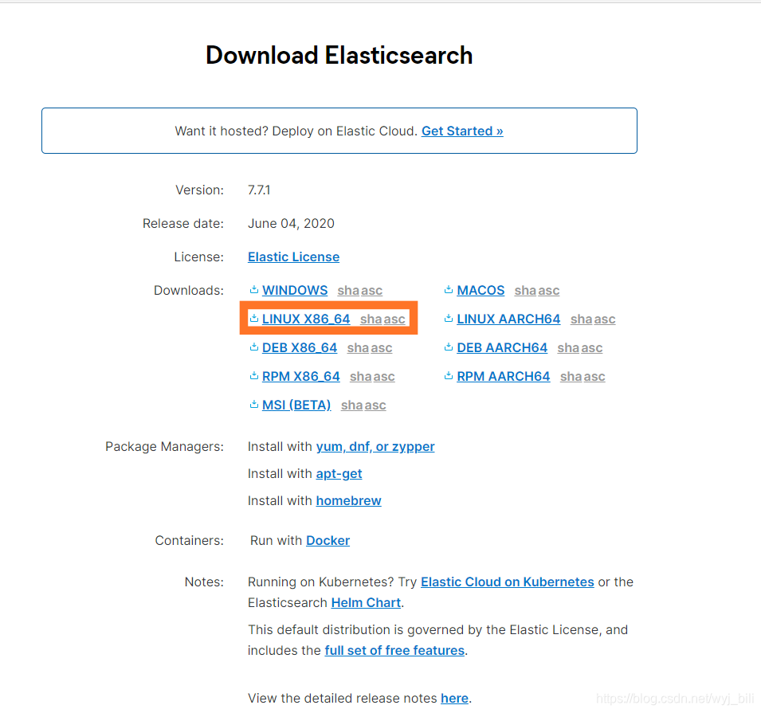
Task: Click the download icon beside LINUX AARCH64
Action: click(x=449, y=319)
